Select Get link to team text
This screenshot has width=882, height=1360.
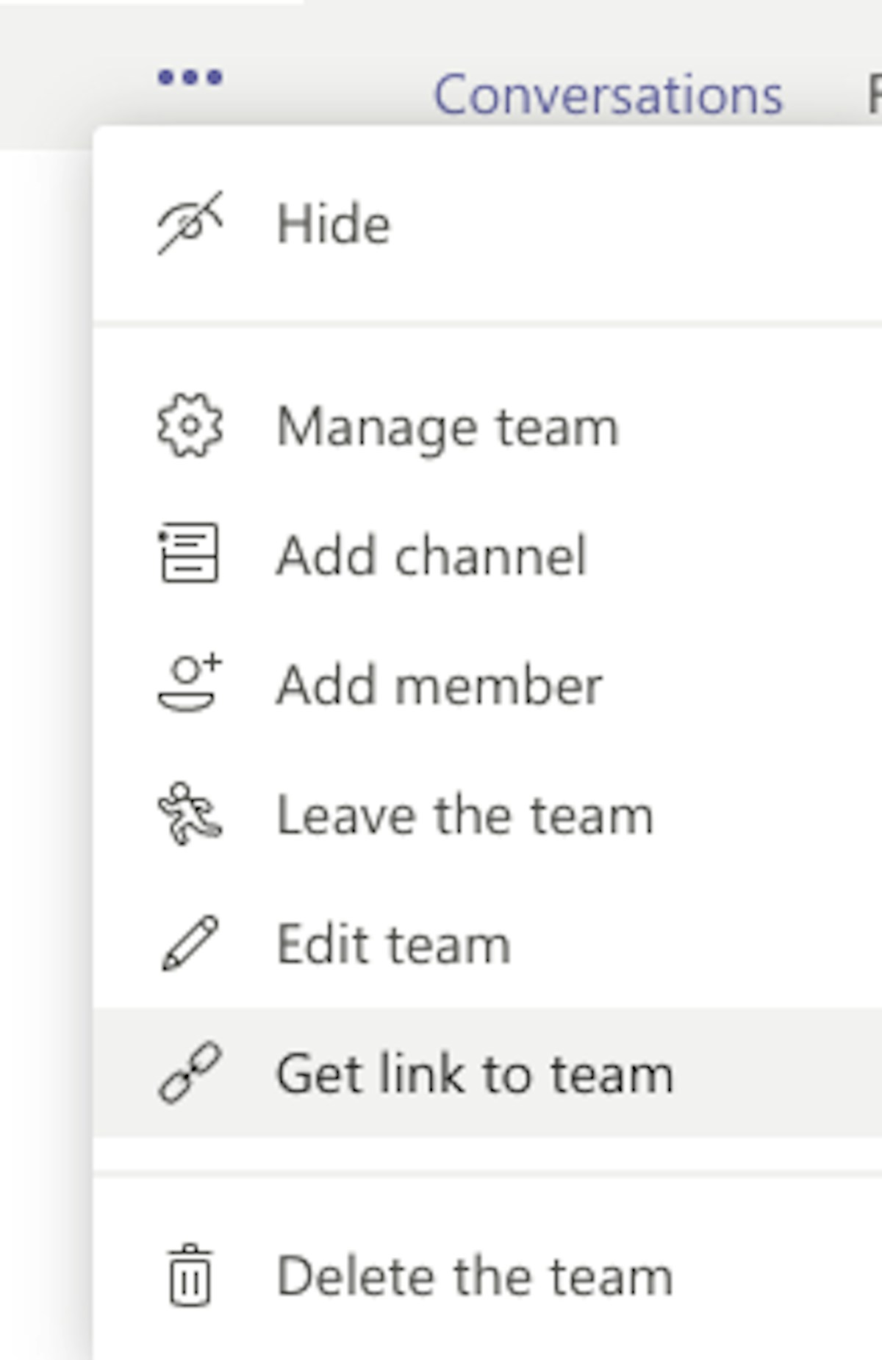(474, 1074)
